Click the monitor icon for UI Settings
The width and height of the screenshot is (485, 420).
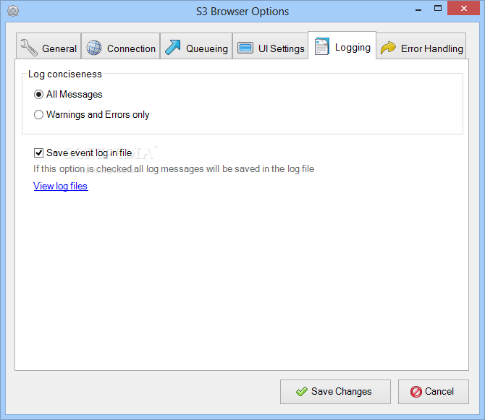pyautogui.click(x=245, y=48)
